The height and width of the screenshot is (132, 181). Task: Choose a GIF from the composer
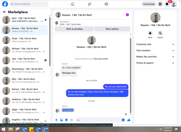[72, 120]
